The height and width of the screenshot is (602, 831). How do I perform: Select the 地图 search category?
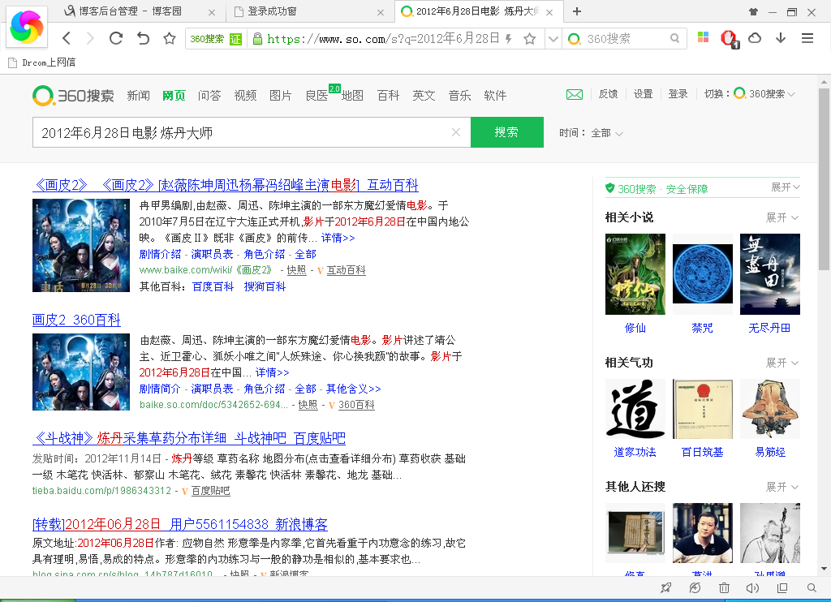click(x=352, y=96)
